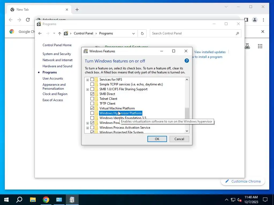The height and width of the screenshot is (205, 274).
Task: Open User Accounts category
Action: click(53, 78)
